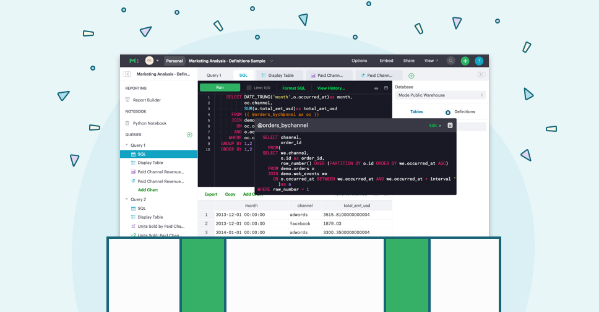Image resolution: width=599 pixels, height=312 pixels.
Task: Click Edit in the @orders_bychannel popup
Action: pyautogui.click(x=435, y=126)
